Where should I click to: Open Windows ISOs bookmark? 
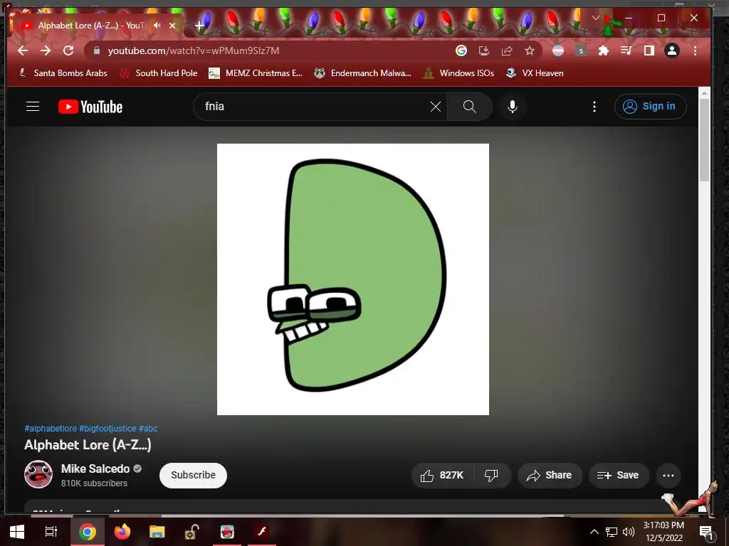(458, 73)
